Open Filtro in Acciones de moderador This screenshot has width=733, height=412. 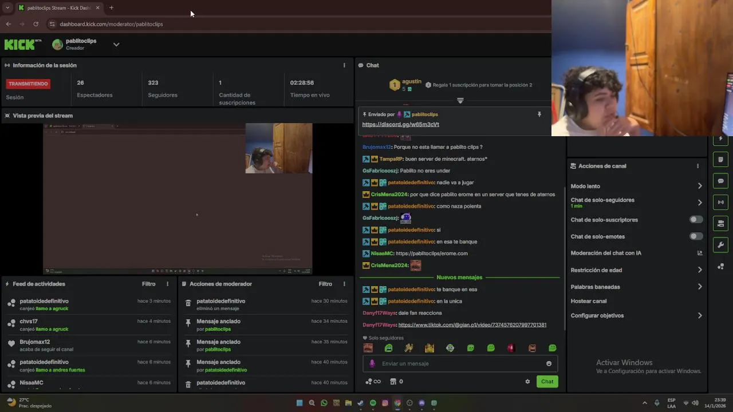point(325,284)
